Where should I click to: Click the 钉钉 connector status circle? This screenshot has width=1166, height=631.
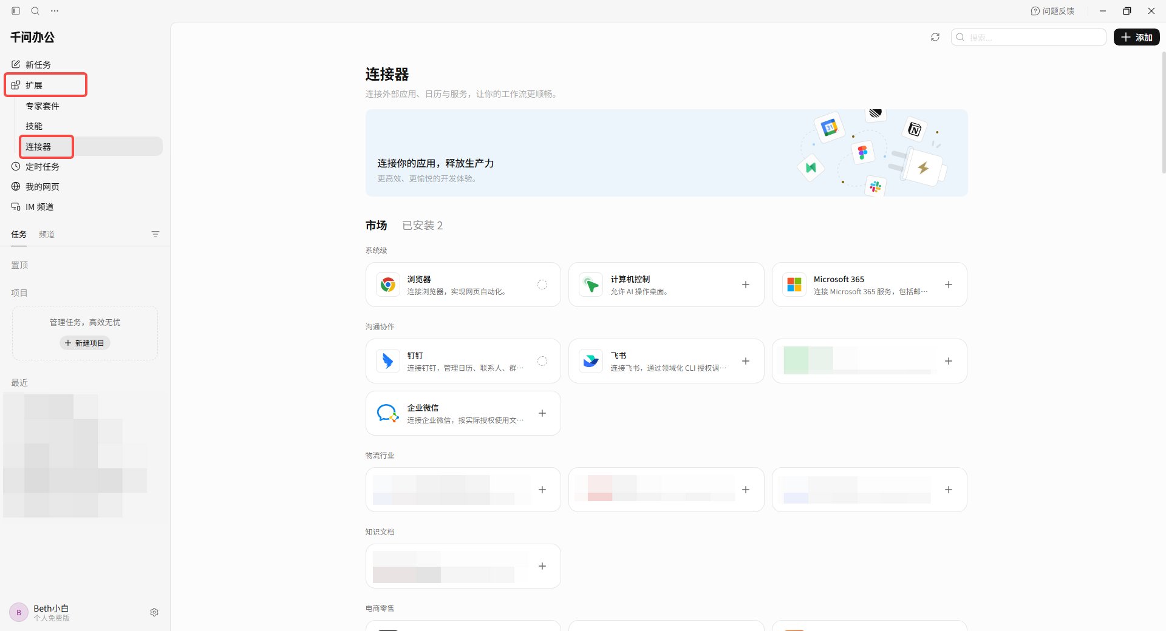coord(542,361)
